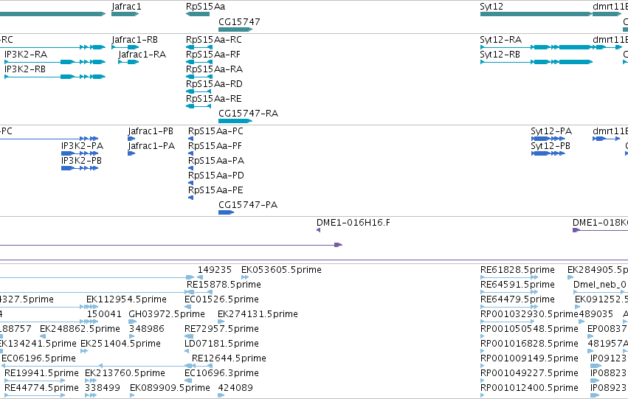Select RpS15Aa-RA transcript label
Image resolution: width=628 pixels, height=399 pixels.
[214, 69]
